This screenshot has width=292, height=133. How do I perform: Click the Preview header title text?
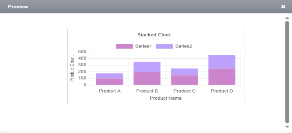pos(18,7)
